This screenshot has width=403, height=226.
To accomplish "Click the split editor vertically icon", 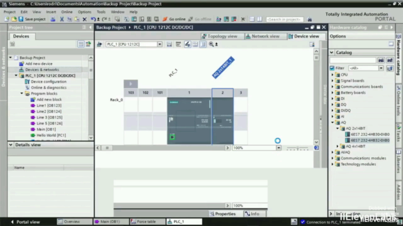I will (259, 19).
